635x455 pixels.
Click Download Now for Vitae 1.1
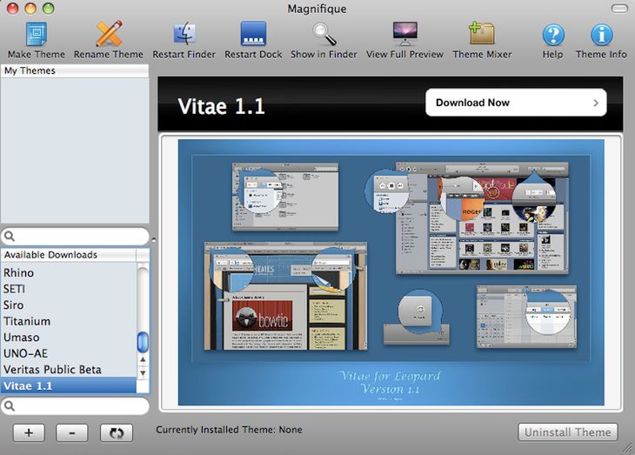point(516,103)
